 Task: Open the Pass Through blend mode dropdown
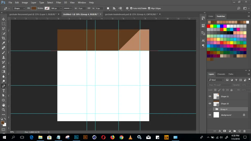[x=220, y=85]
